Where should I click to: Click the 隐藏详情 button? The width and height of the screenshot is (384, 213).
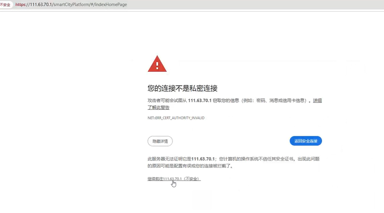pyautogui.click(x=160, y=141)
